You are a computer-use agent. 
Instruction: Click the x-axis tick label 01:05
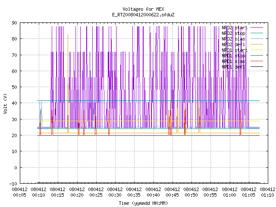pyautogui.click(x=249, y=195)
